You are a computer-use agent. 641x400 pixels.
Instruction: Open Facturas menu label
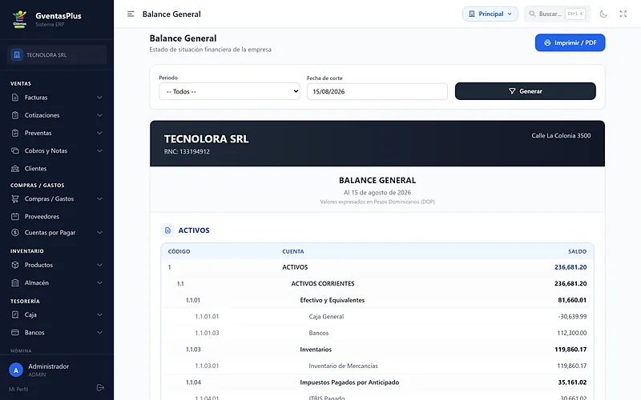pyautogui.click(x=36, y=98)
